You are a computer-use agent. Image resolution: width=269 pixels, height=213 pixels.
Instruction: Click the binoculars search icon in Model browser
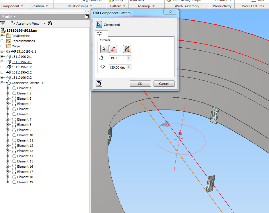[50, 23]
